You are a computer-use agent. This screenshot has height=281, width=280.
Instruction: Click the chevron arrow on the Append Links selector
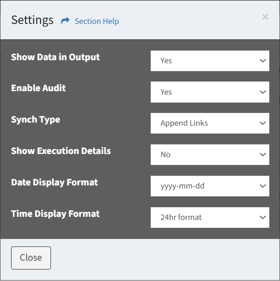pyautogui.click(x=263, y=123)
